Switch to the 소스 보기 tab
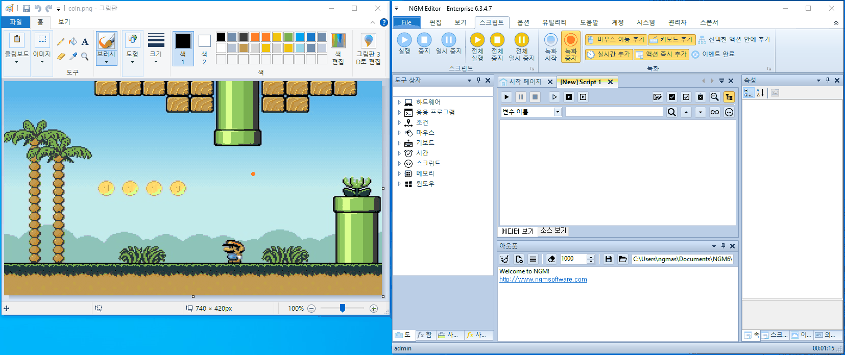The height and width of the screenshot is (355, 845). point(553,231)
